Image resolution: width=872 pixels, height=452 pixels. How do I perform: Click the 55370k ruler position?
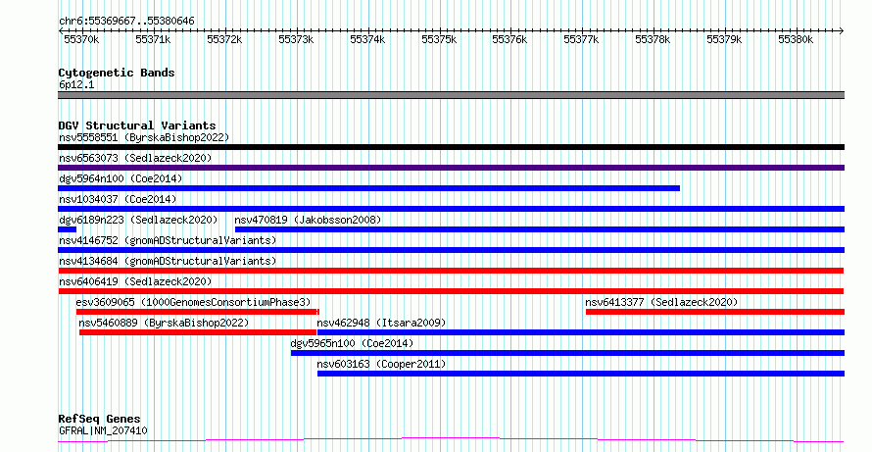click(81, 39)
